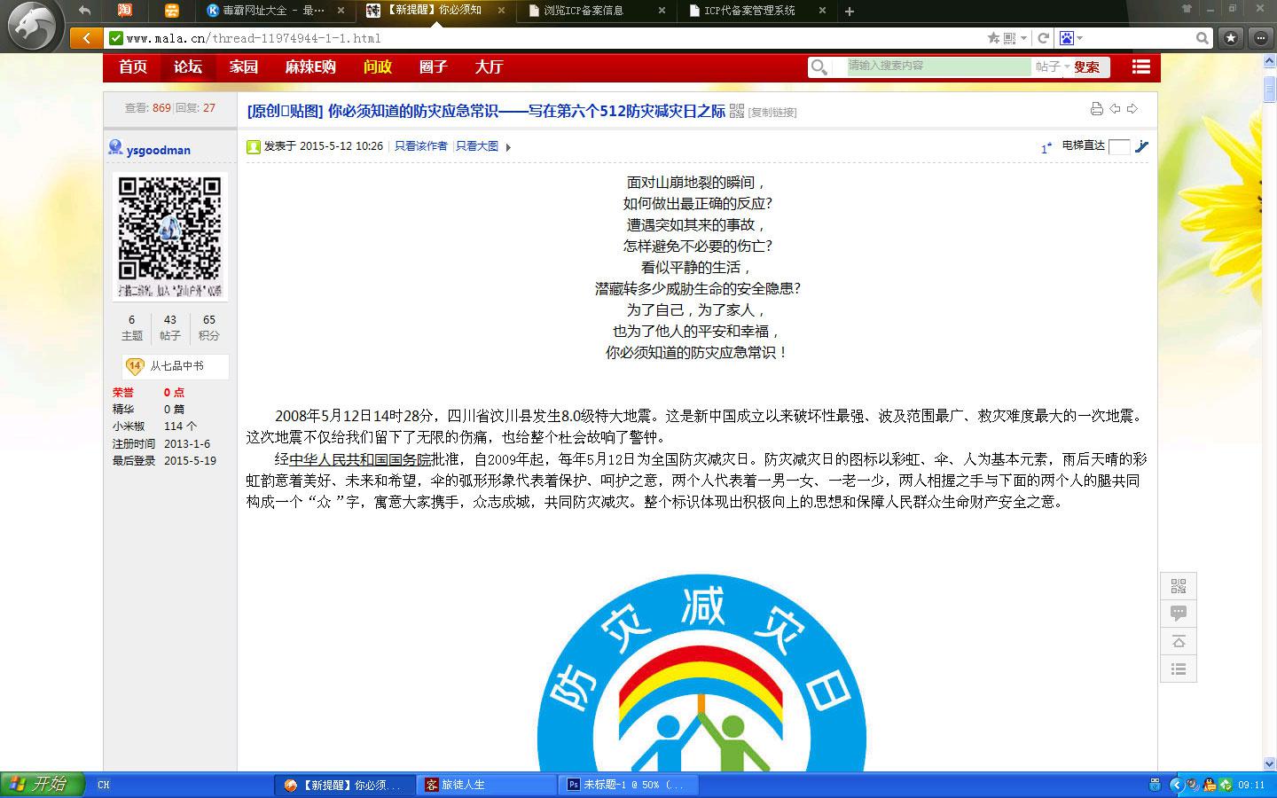Click the reload page icon
This screenshot has height=798, width=1277.
[1044, 38]
